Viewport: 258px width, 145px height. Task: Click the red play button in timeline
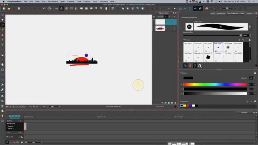click(x=14, y=142)
